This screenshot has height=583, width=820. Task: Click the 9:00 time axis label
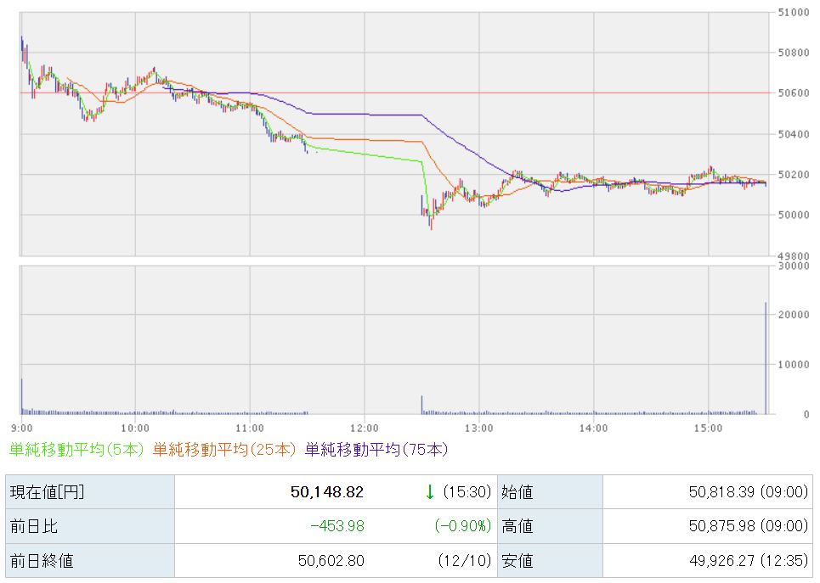[x=22, y=428]
